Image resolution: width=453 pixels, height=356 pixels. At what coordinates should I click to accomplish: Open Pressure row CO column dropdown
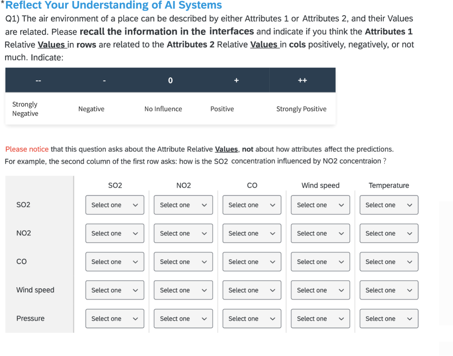(x=252, y=319)
